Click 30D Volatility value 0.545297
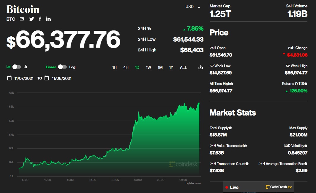316x193 pixels. [x=298, y=153]
